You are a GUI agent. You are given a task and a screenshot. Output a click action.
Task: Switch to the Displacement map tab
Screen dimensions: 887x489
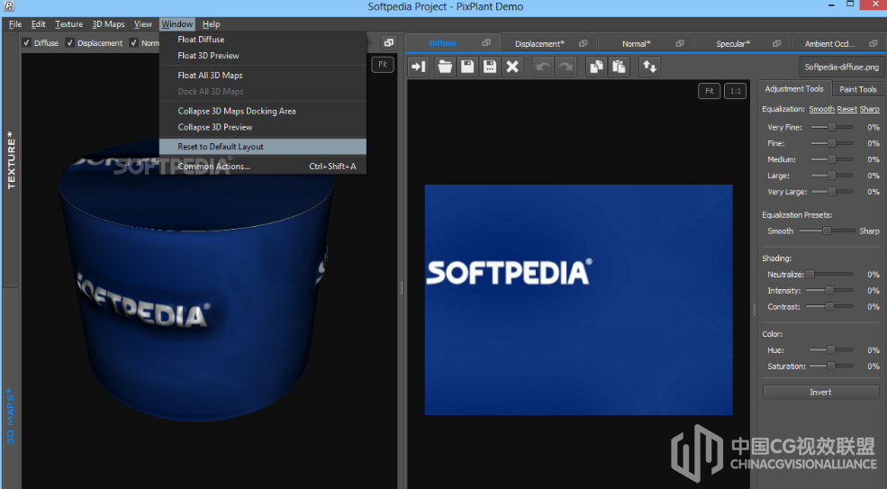click(x=539, y=43)
